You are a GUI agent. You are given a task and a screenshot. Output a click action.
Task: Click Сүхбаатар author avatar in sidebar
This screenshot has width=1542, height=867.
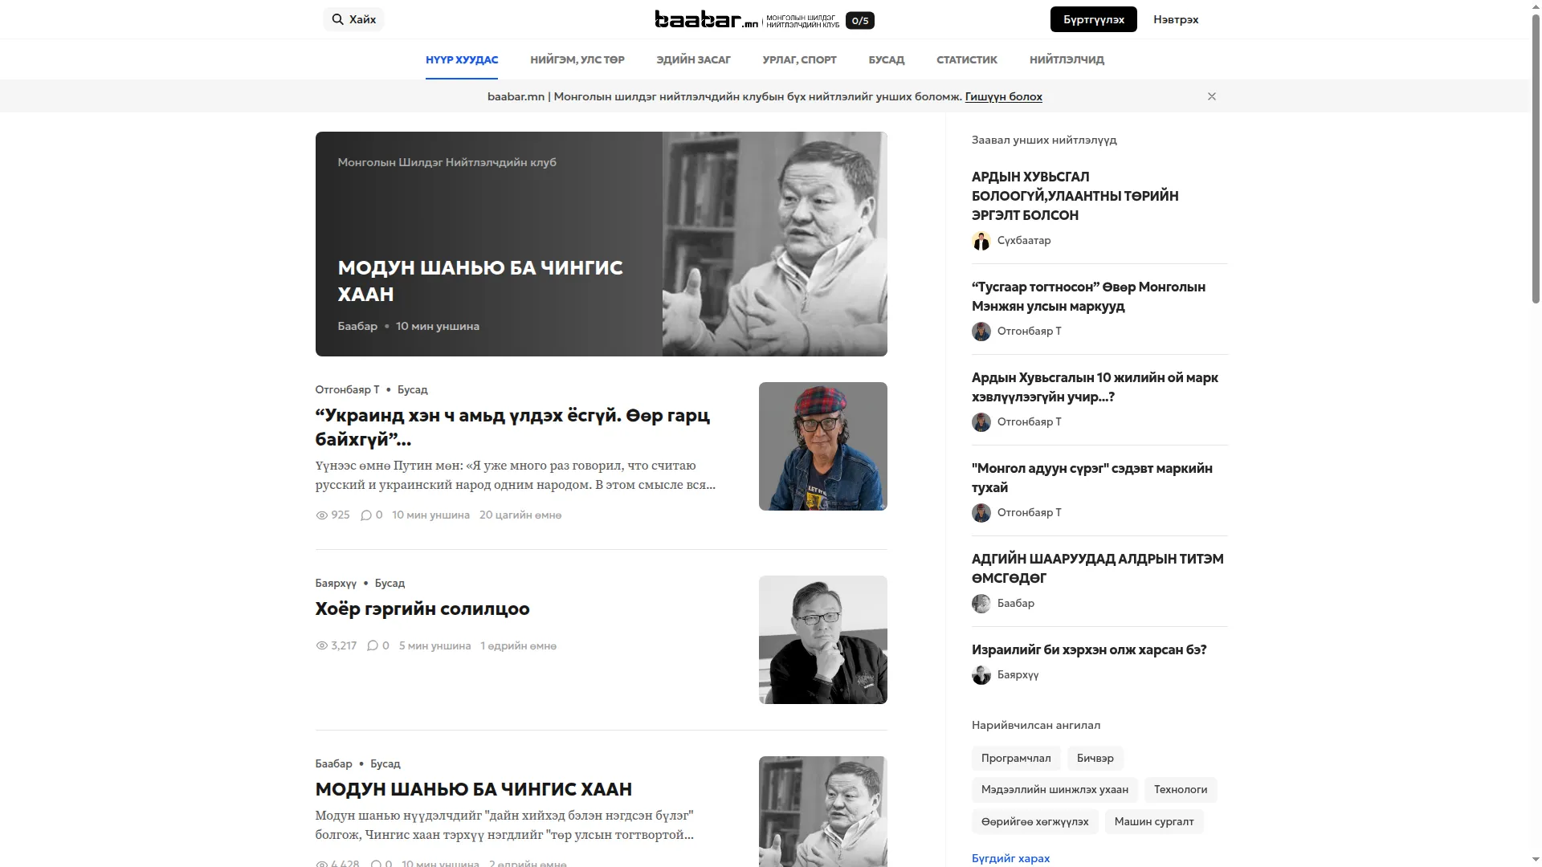pyautogui.click(x=981, y=241)
